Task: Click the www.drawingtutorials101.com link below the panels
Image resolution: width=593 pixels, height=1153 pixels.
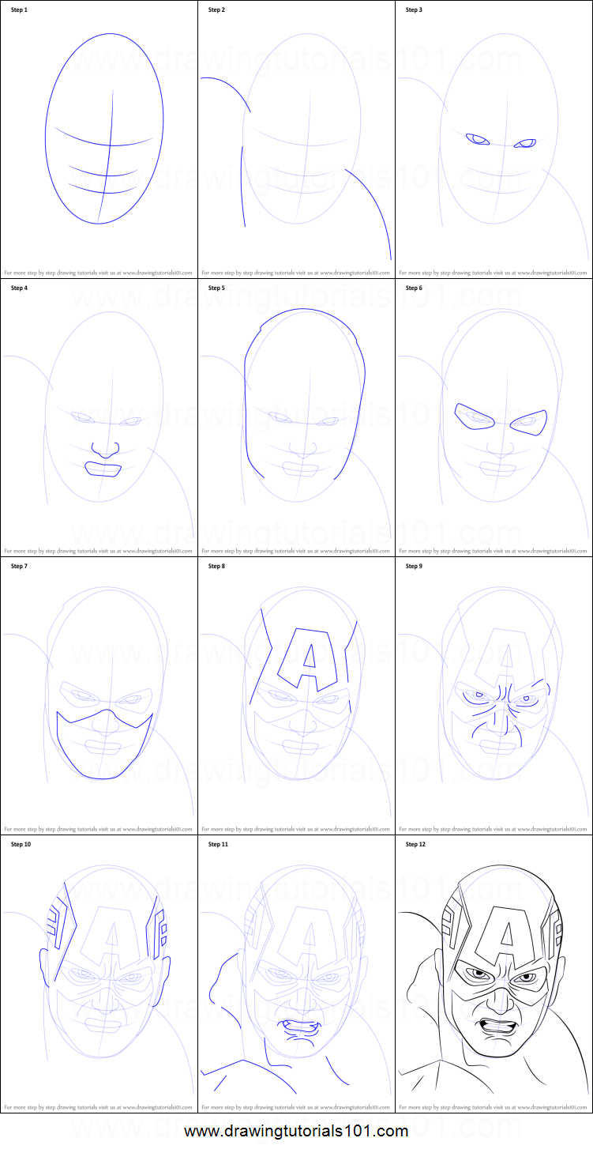Action: (296, 1131)
